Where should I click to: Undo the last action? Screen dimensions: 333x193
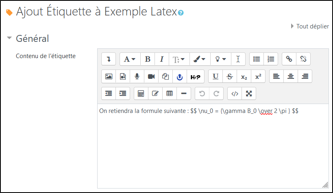(x=202, y=93)
